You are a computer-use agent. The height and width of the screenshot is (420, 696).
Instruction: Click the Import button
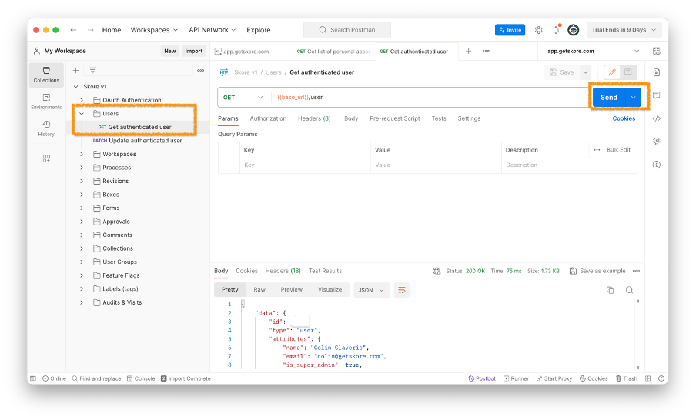pyautogui.click(x=193, y=51)
